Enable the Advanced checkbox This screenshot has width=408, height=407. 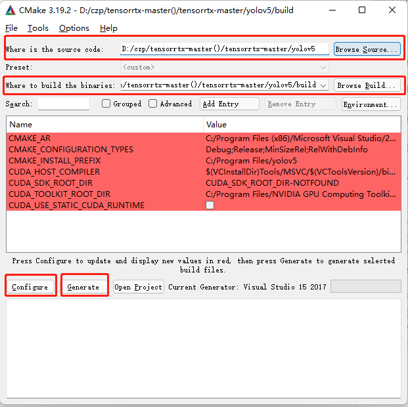click(152, 104)
